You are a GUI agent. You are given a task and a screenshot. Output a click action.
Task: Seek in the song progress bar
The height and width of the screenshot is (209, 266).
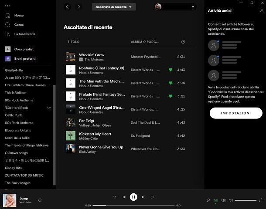(x=133, y=206)
